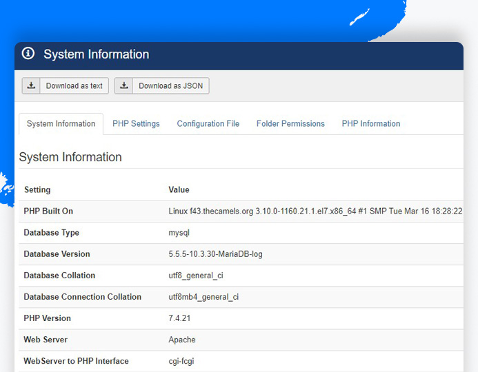Viewport: 478px width, 372px height.
Task: Click the Database Type label
Action: pos(52,233)
